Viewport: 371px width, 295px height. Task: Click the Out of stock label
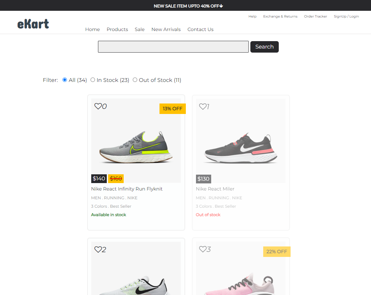tap(208, 215)
